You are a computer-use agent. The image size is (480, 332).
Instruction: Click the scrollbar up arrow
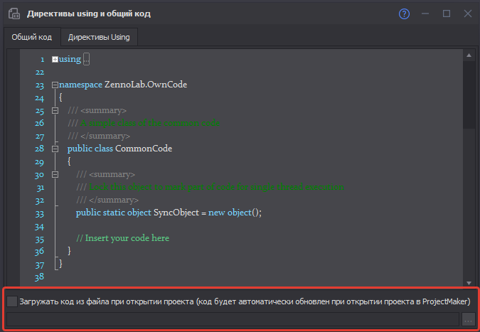469,55
